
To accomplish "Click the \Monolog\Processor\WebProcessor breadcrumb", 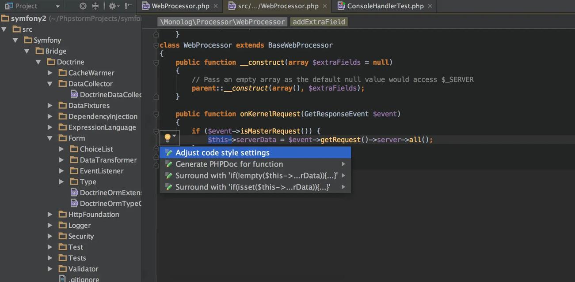I will (x=222, y=22).
